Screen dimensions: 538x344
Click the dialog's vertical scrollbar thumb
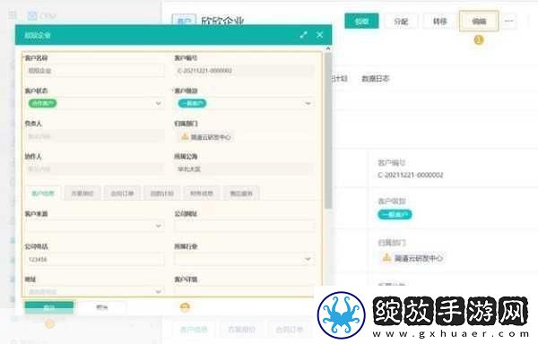click(328, 130)
